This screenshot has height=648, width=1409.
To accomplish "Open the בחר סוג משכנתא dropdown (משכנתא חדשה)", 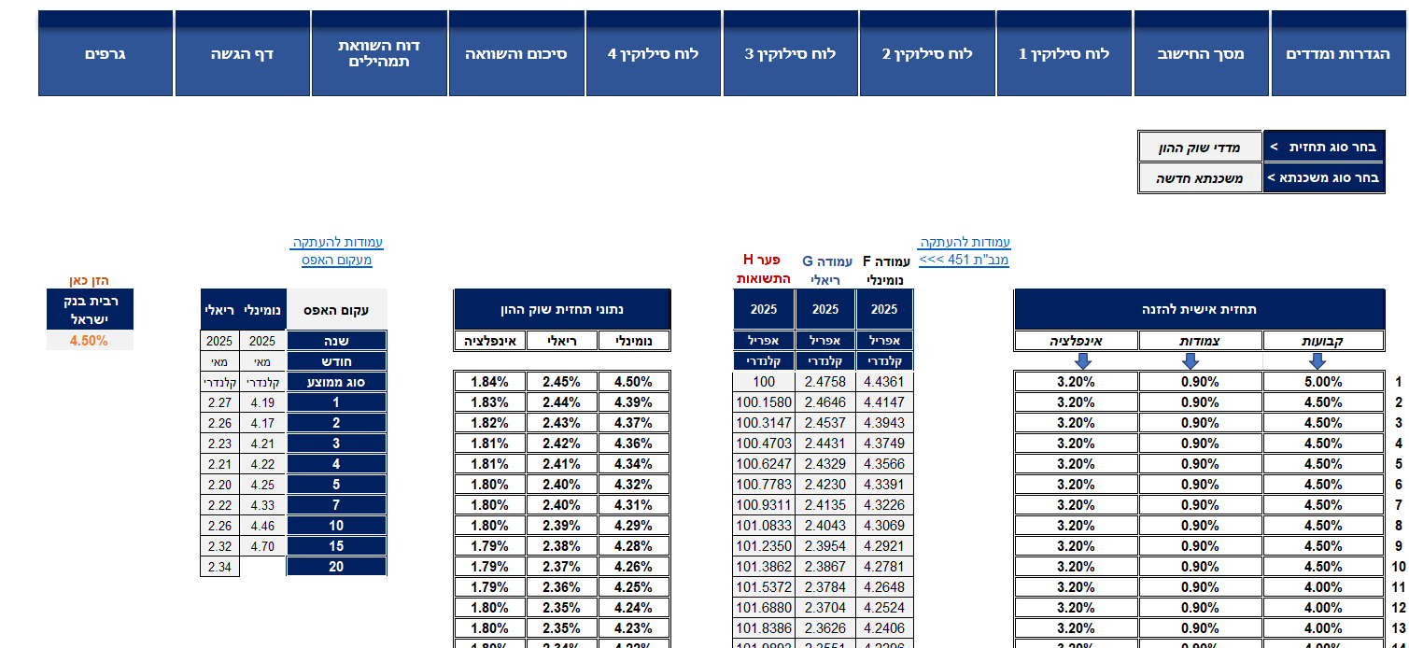I will click(x=1200, y=177).
